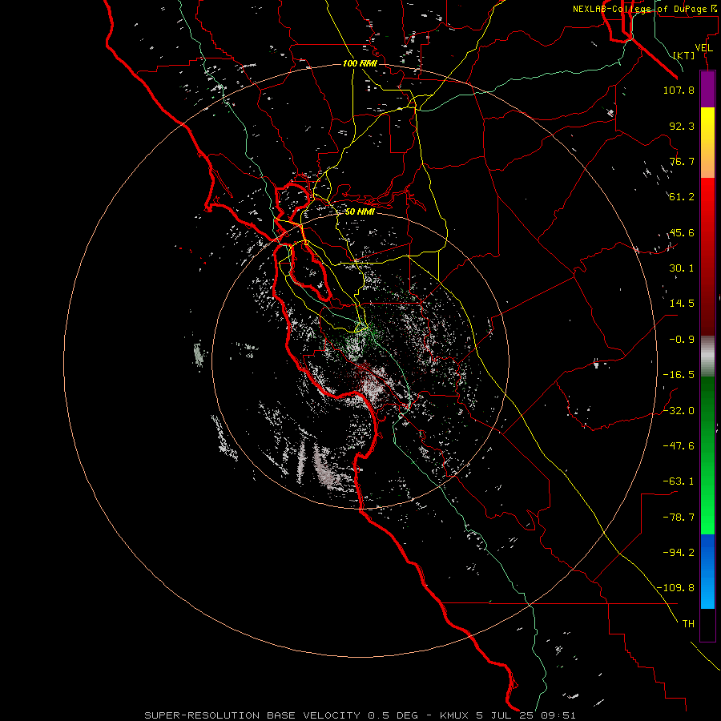Click the 76.7 velocity scale value
This screenshot has height=721, width=721.
click(x=682, y=161)
